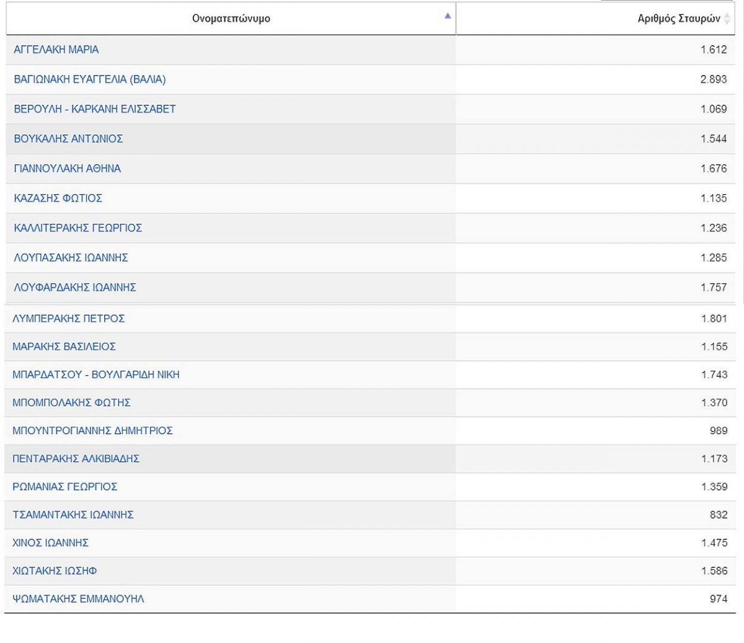Open ΚΑΖΑΣΗΣ ΦΩΤΙΟΣ link

pos(58,198)
